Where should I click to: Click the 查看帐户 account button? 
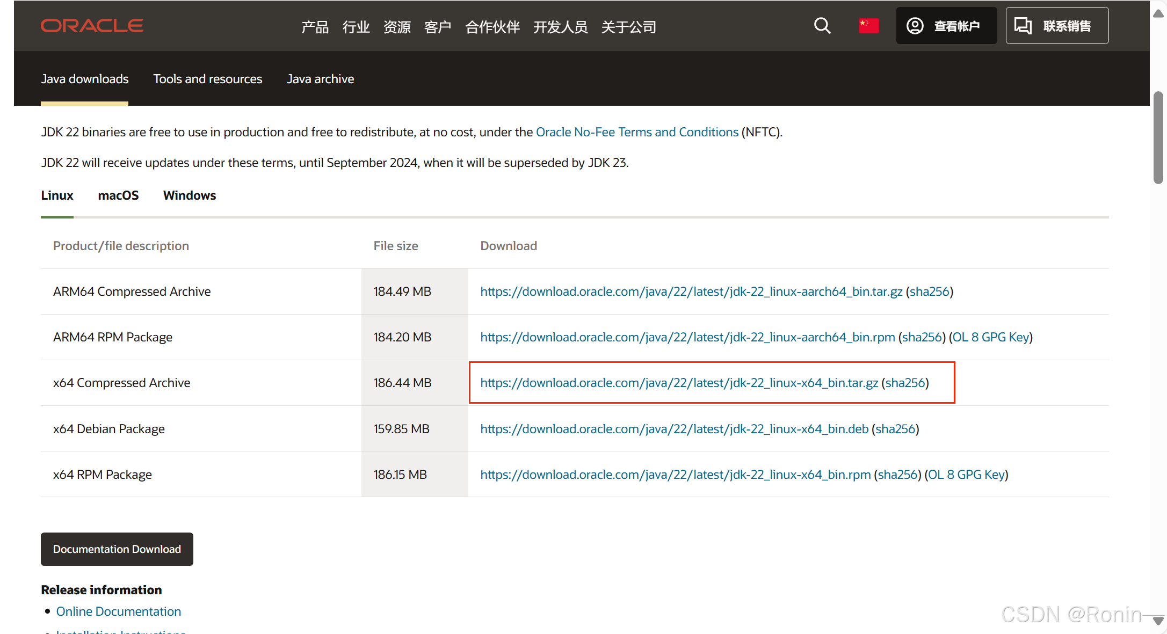(946, 26)
